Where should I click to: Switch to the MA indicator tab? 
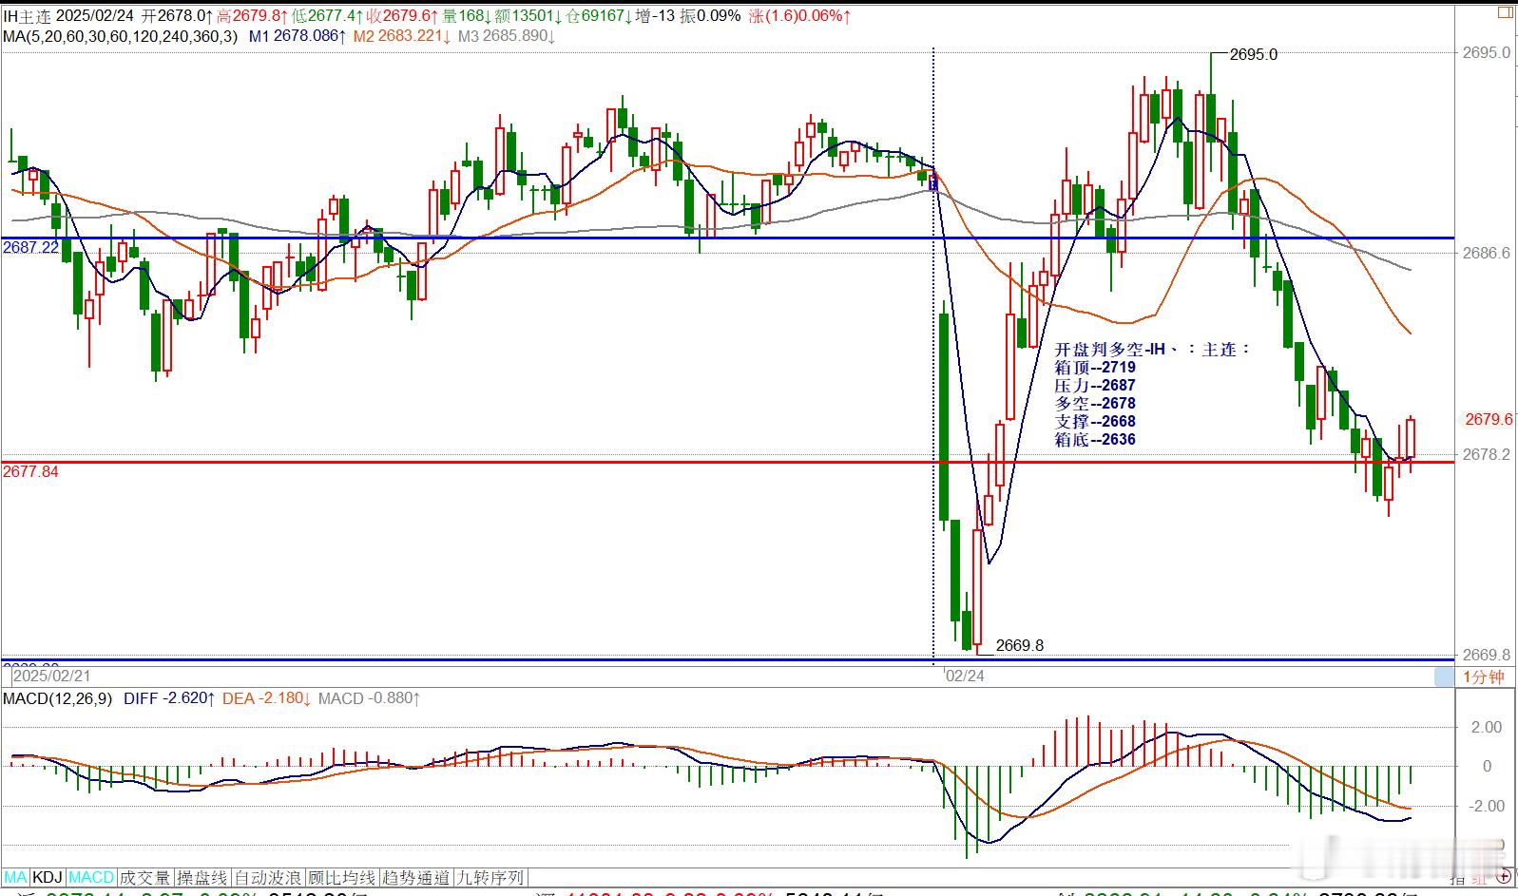tap(16, 878)
